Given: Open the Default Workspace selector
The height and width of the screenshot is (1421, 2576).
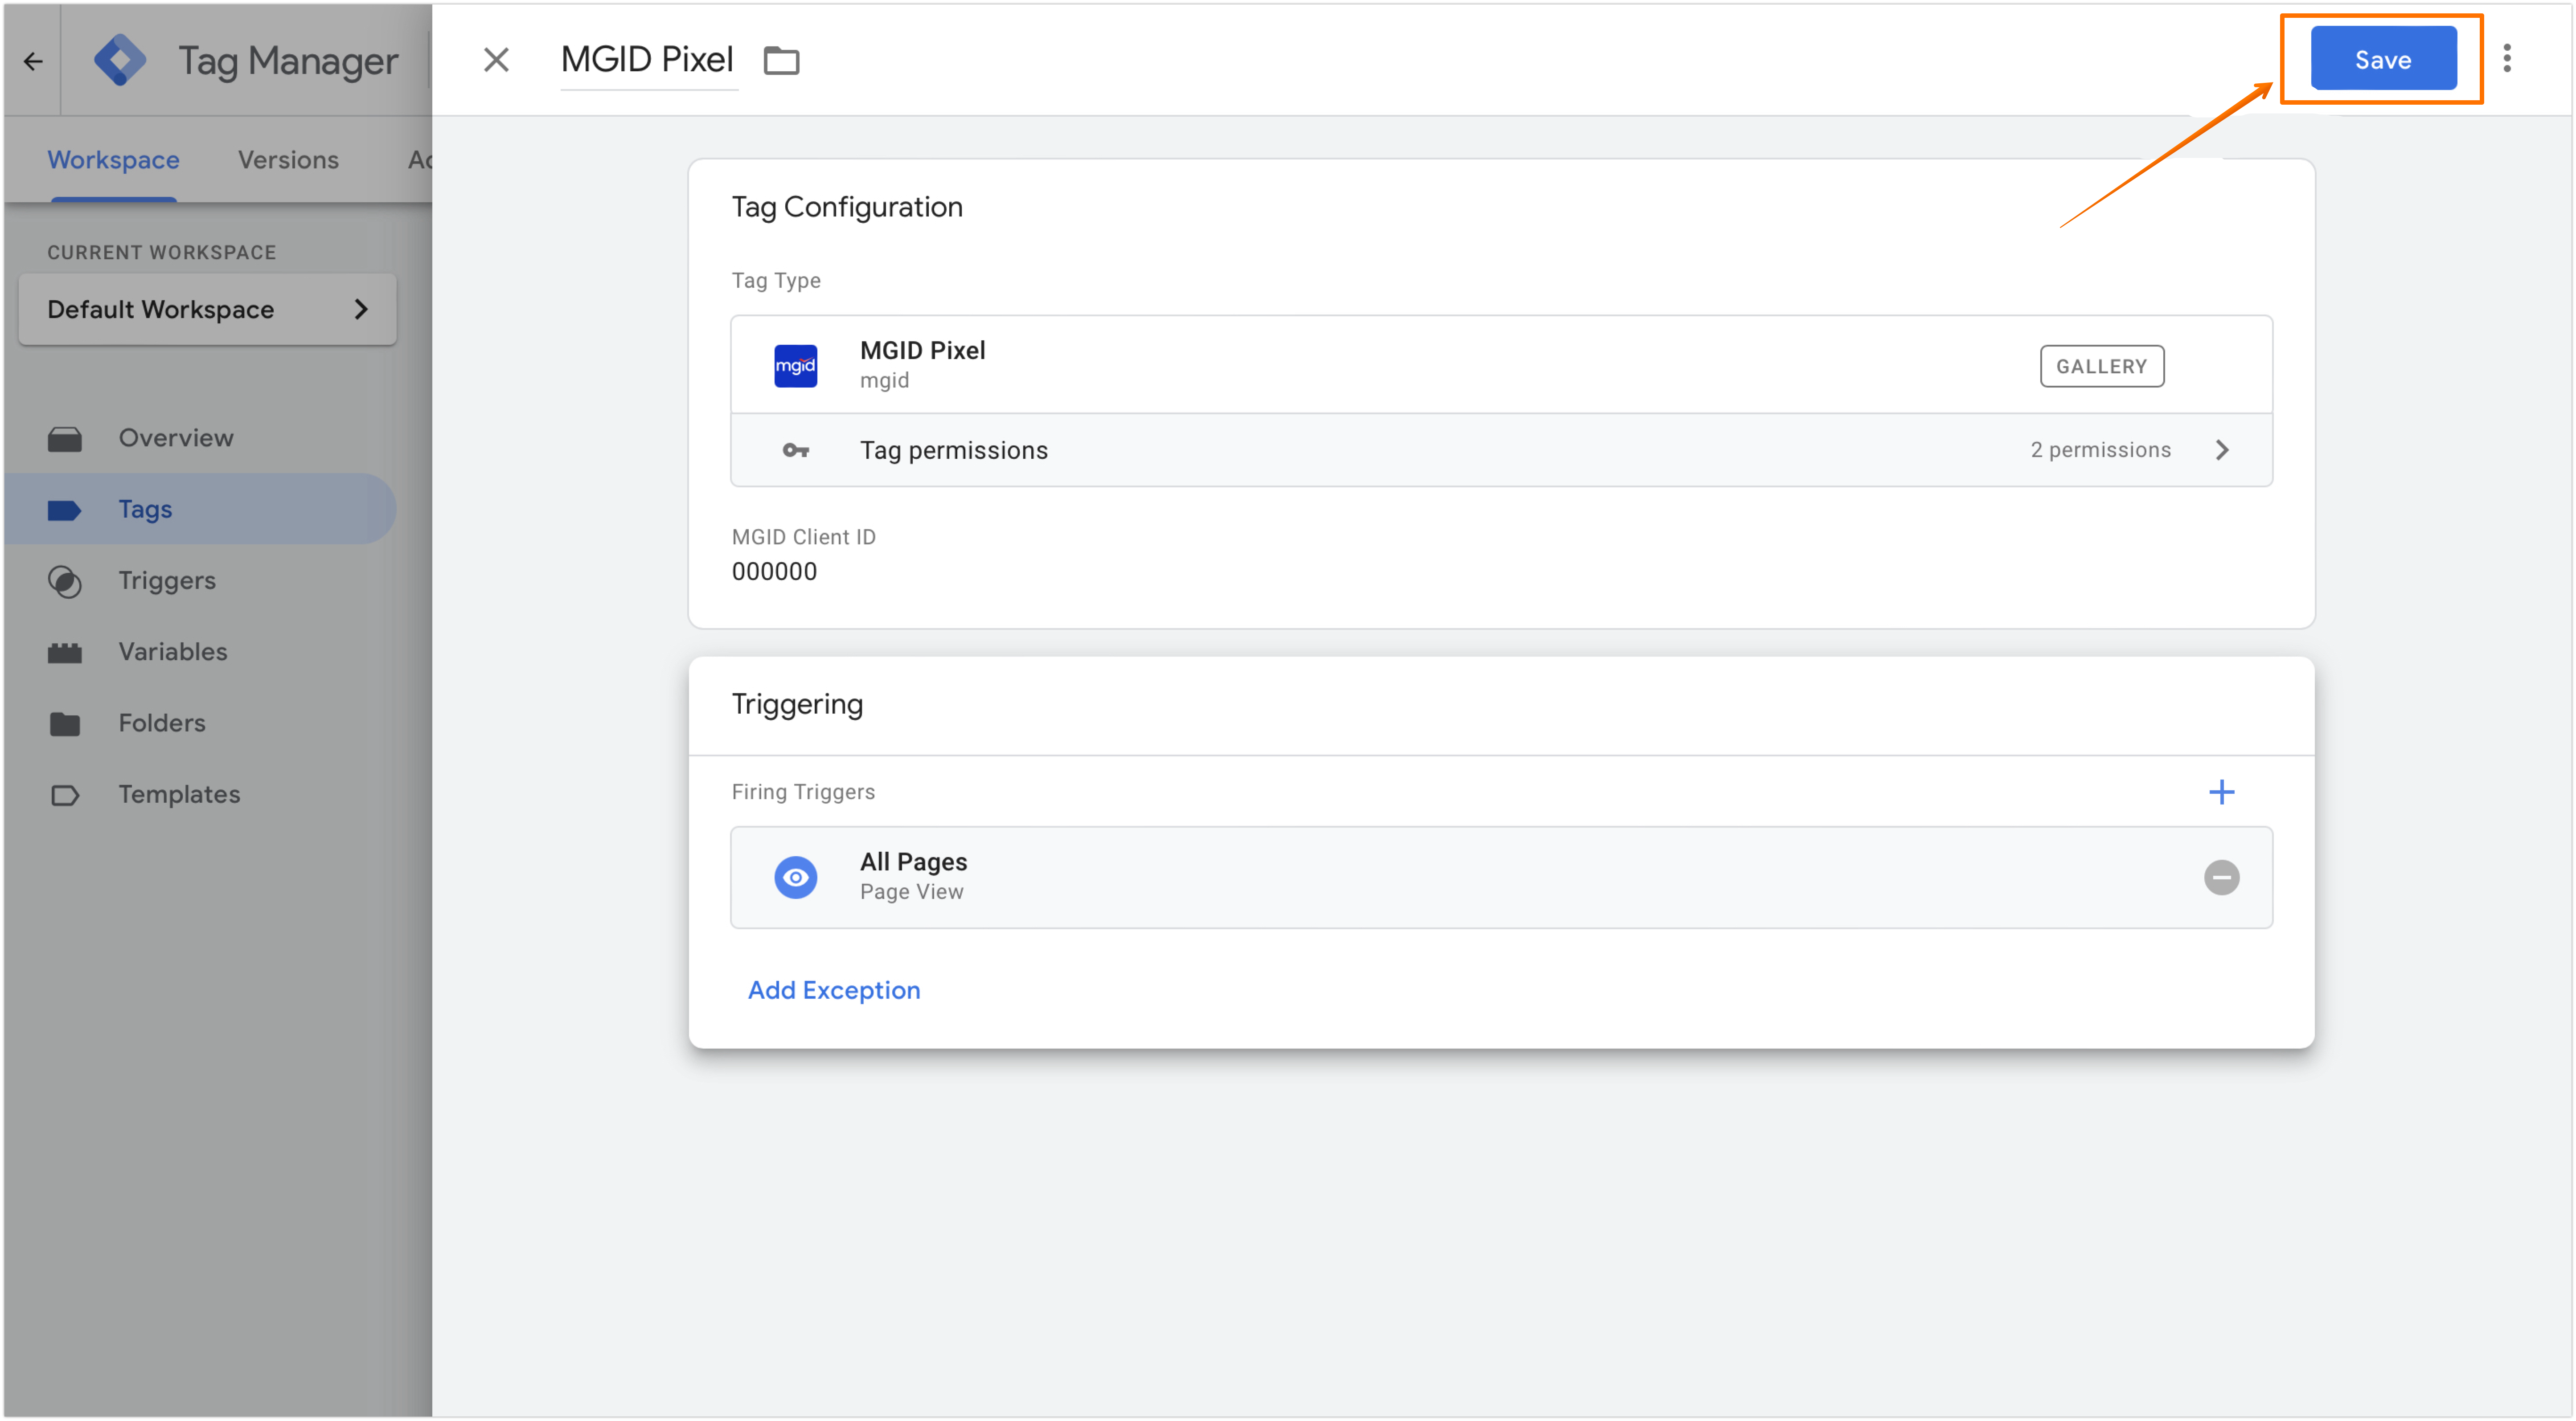Looking at the screenshot, I should 207,310.
